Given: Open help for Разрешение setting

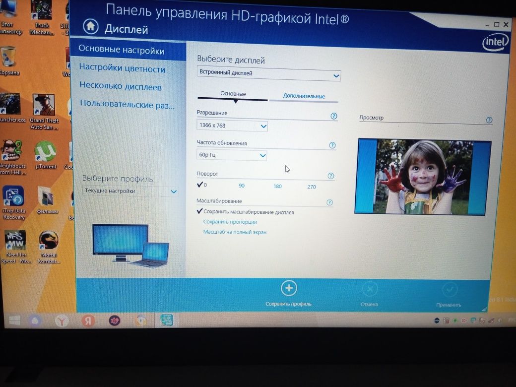Looking at the screenshot, I should [x=334, y=116].
